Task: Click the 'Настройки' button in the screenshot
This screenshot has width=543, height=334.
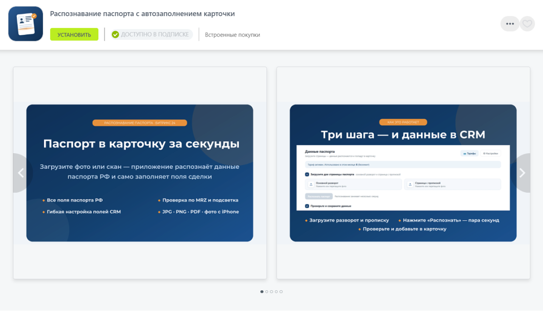Action: point(491,154)
